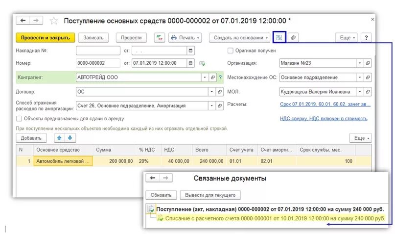Open the МОЛ Кудрявцева record

tap(368, 92)
